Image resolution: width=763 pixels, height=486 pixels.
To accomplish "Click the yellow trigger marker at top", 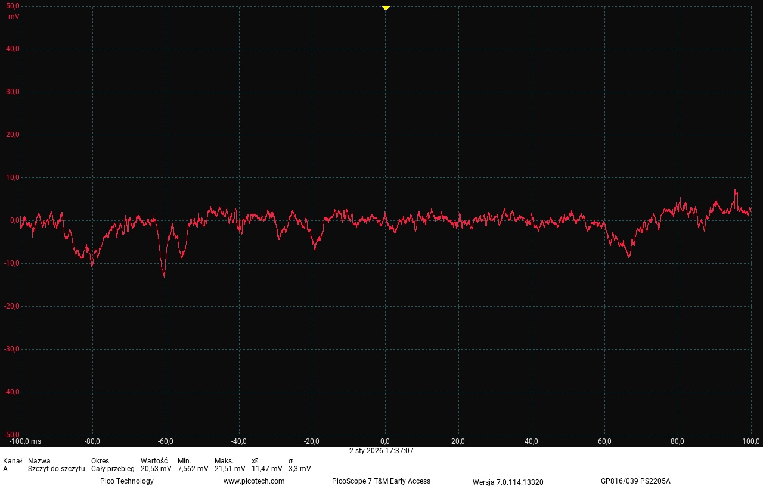I will pos(386,8).
